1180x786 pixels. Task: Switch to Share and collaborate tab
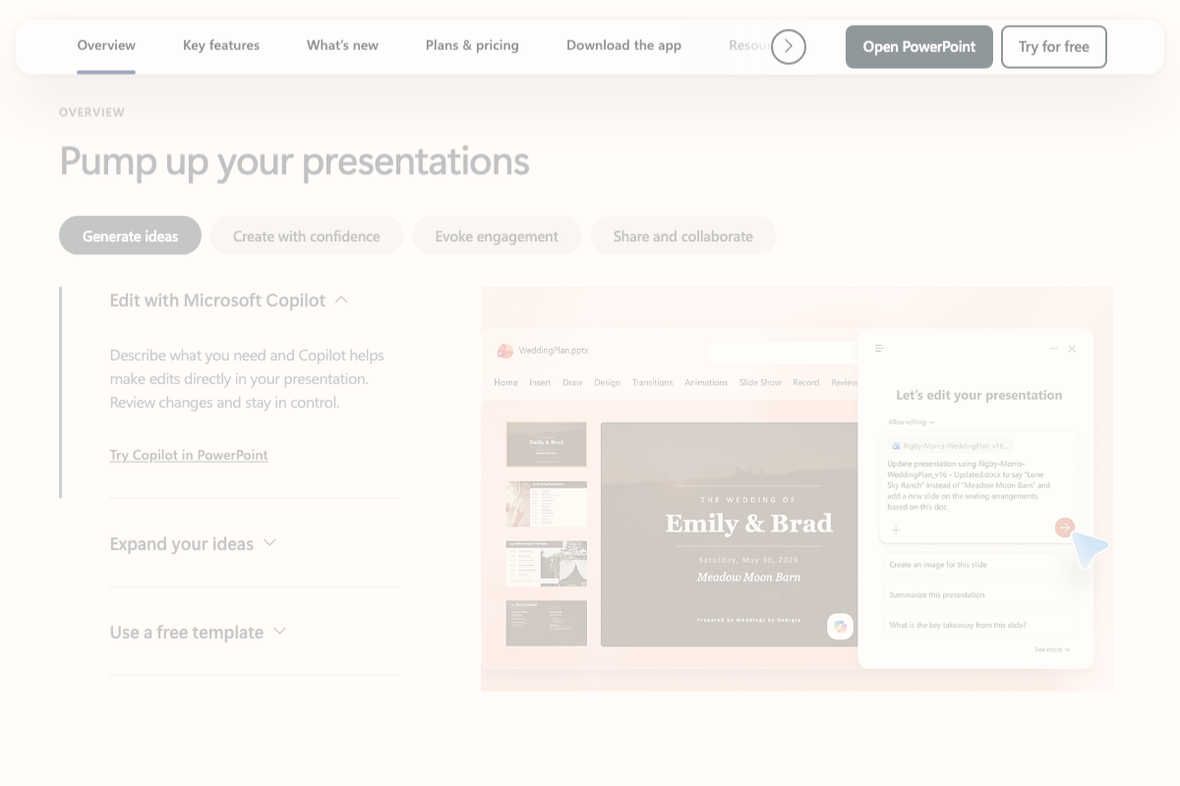pyautogui.click(x=683, y=236)
